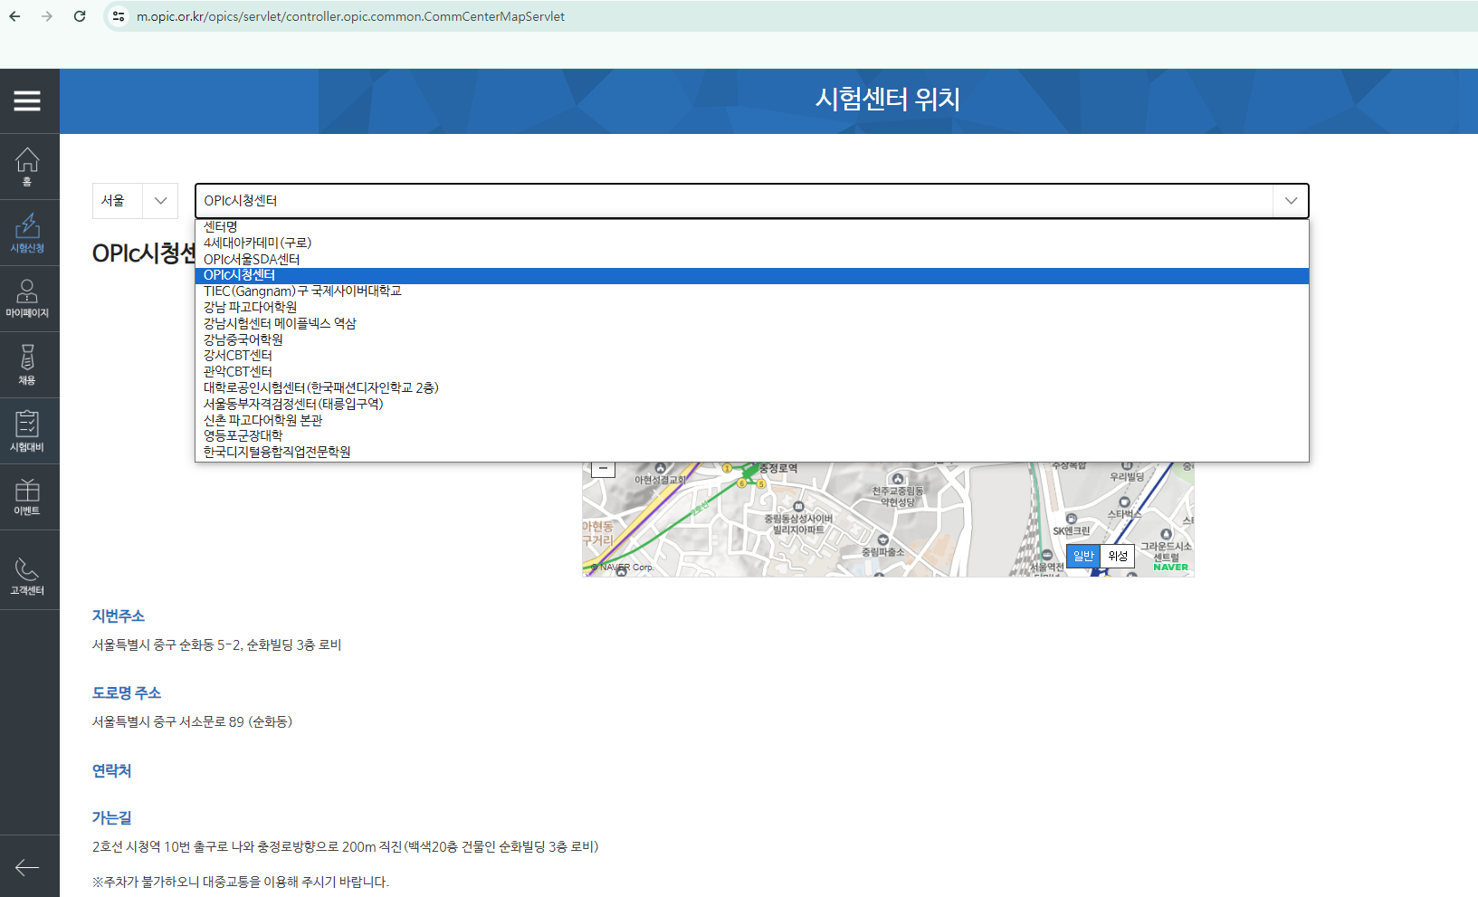Open 시험신청 from the sidebar

(28, 233)
